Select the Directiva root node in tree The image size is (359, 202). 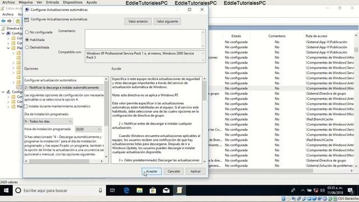14,29
